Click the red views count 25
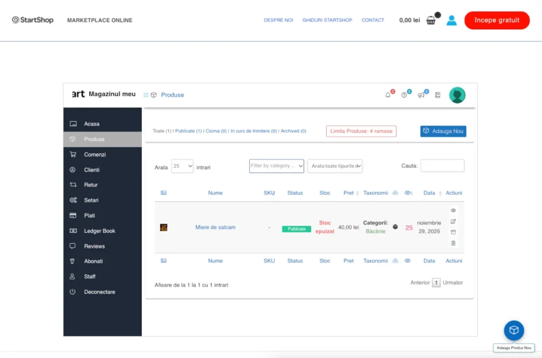 pyautogui.click(x=409, y=227)
